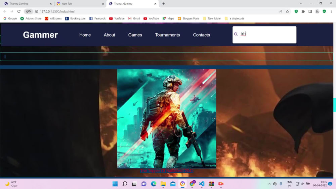The height and width of the screenshot is (189, 336).
Task: Reload the page with refresh icon
Action: [x=19, y=11]
